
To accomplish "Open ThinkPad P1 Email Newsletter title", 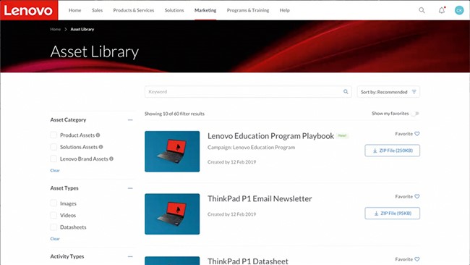I will coord(260,198).
